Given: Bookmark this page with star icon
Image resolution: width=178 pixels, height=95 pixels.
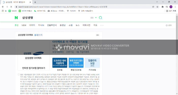Looking at the screenshot, I should click(x=157, y=7).
